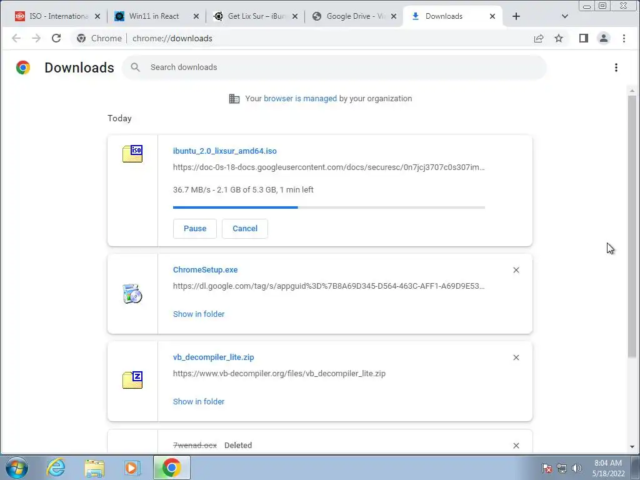Open Chrome's three-dot main menu

click(624, 38)
